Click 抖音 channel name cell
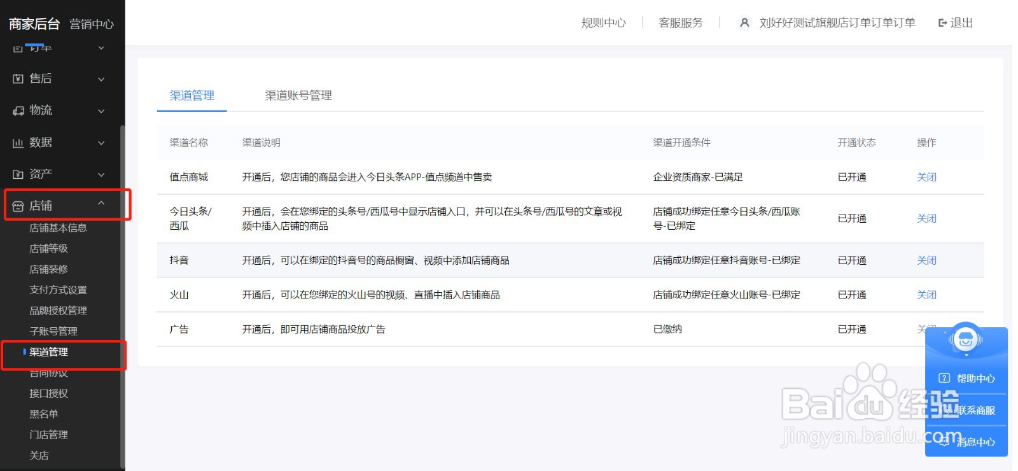The height and width of the screenshot is (471, 1018). (x=179, y=260)
